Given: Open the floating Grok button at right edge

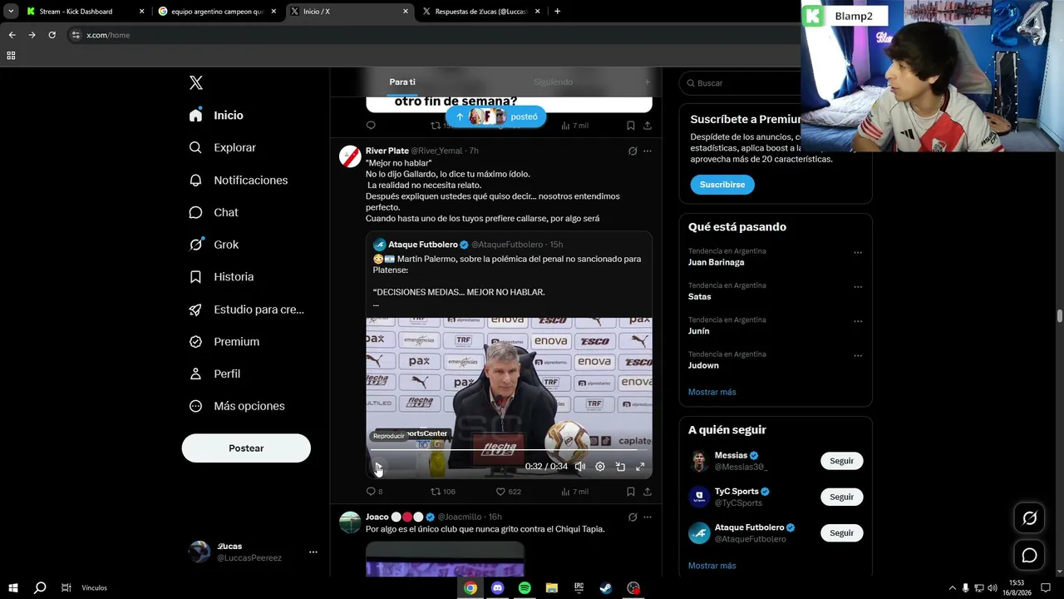Looking at the screenshot, I should [1029, 518].
